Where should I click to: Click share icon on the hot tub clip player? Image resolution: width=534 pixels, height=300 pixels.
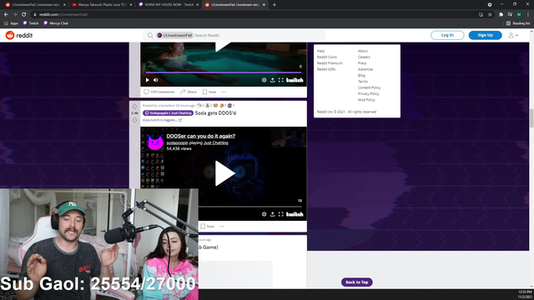(273, 80)
